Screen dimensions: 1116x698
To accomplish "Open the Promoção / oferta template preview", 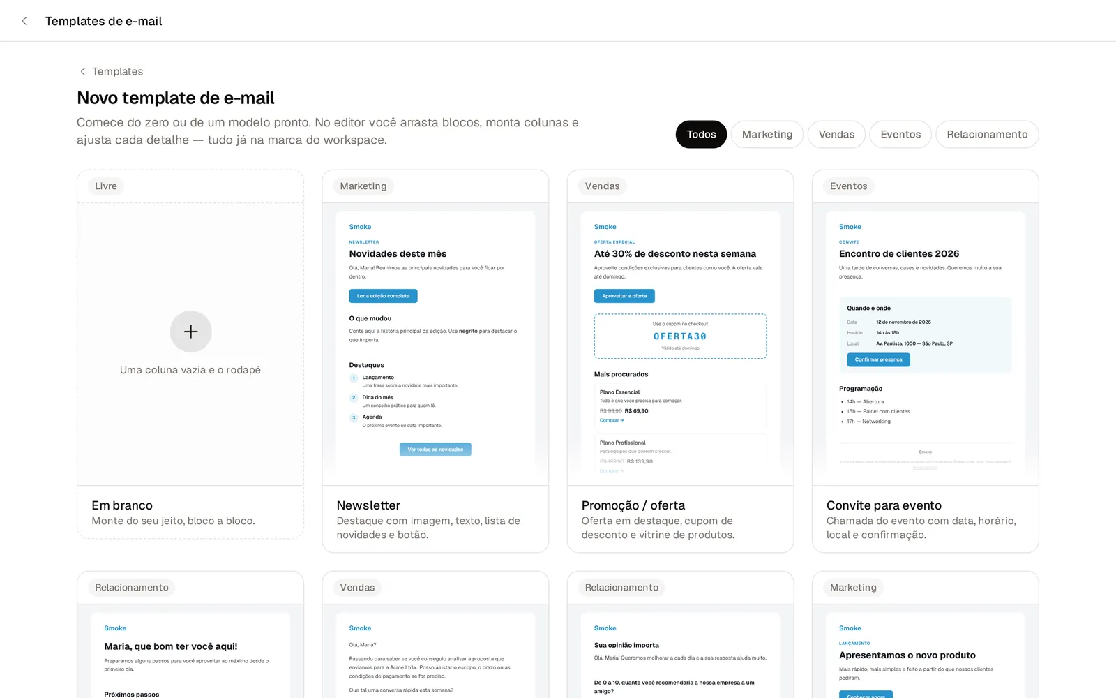I will [680, 344].
